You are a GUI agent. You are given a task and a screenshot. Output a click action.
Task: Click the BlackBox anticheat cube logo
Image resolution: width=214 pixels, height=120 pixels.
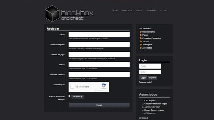52,14
